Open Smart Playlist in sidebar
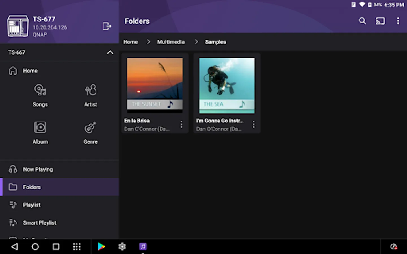Viewport: 407px width, 254px height. [59, 223]
